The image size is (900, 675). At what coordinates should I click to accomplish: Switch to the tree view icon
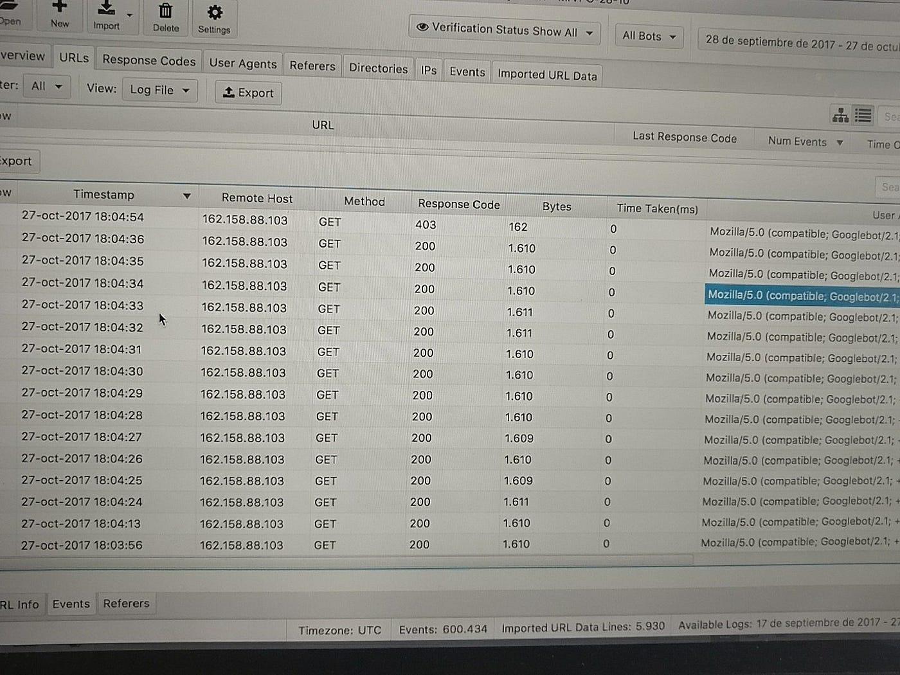[x=840, y=115]
